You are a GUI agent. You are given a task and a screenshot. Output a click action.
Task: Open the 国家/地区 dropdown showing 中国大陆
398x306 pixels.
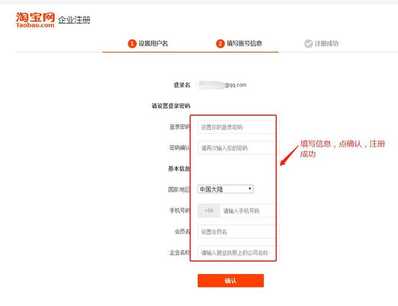pos(225,189)
